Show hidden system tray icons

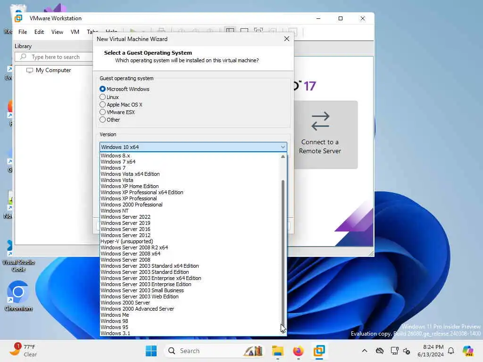[365, 351]
